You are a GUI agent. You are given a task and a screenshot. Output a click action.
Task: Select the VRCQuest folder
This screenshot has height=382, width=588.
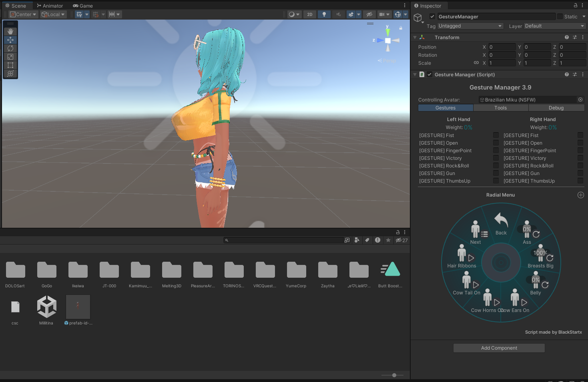[x=265, y=275]
